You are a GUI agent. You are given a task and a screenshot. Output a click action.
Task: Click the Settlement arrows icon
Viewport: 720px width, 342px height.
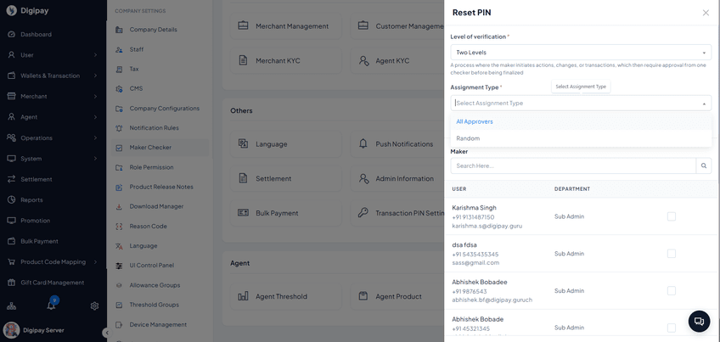click(12, 179)
